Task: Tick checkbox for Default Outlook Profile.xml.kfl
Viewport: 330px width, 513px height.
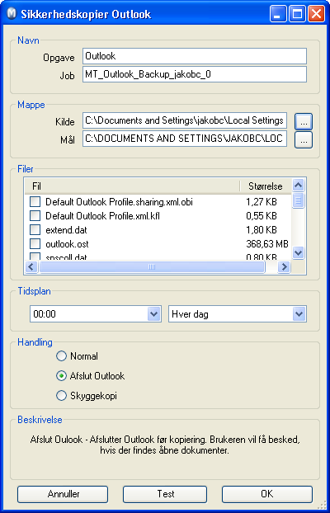Action: [35, 216]
